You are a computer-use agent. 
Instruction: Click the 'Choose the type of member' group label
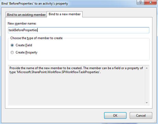[x=36, y=38]
